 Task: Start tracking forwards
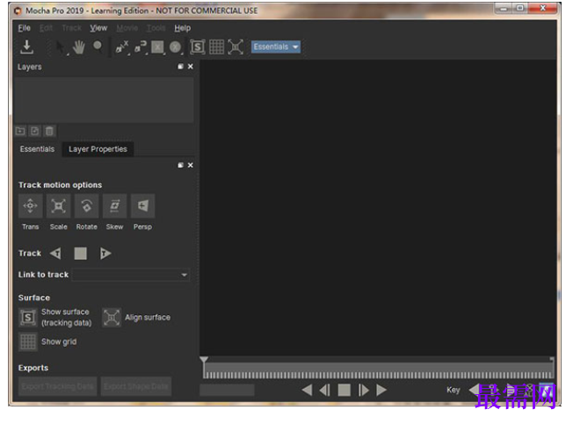pos(105,253)
